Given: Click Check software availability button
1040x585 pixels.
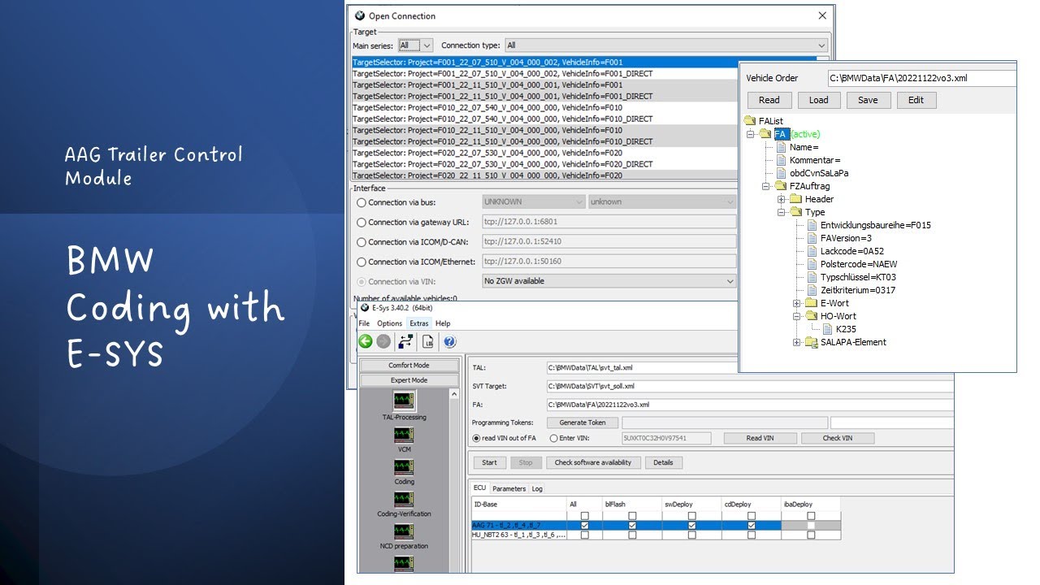Looking at the screenshot, I should (593, 462).
